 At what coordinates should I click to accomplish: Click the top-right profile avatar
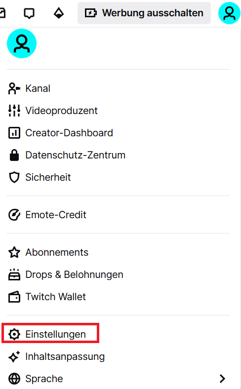[x=229, y=13]
